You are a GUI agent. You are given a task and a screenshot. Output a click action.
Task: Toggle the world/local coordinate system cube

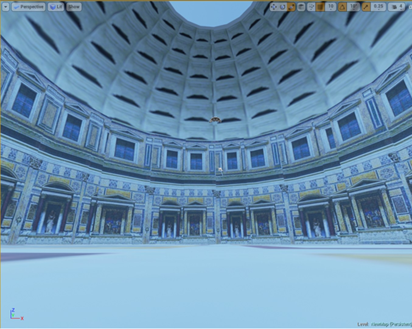point(301,7)
